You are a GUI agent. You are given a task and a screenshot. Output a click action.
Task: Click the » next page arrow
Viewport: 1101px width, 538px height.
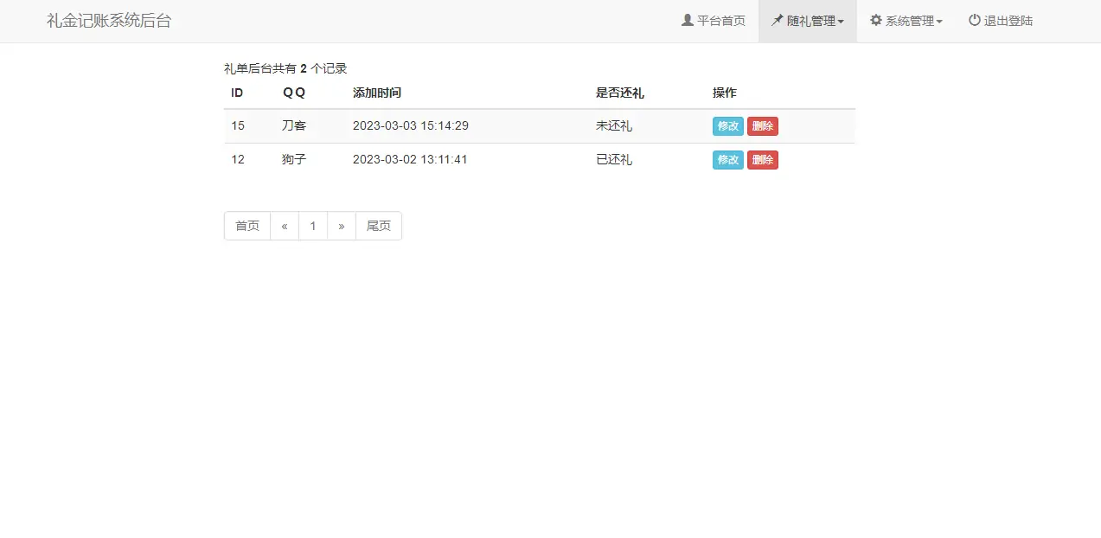coord(342,226)
